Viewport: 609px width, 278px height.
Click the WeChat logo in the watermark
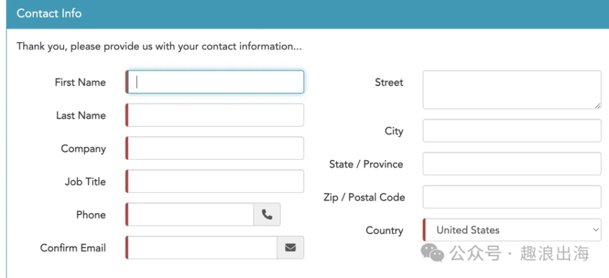point(432,252)
